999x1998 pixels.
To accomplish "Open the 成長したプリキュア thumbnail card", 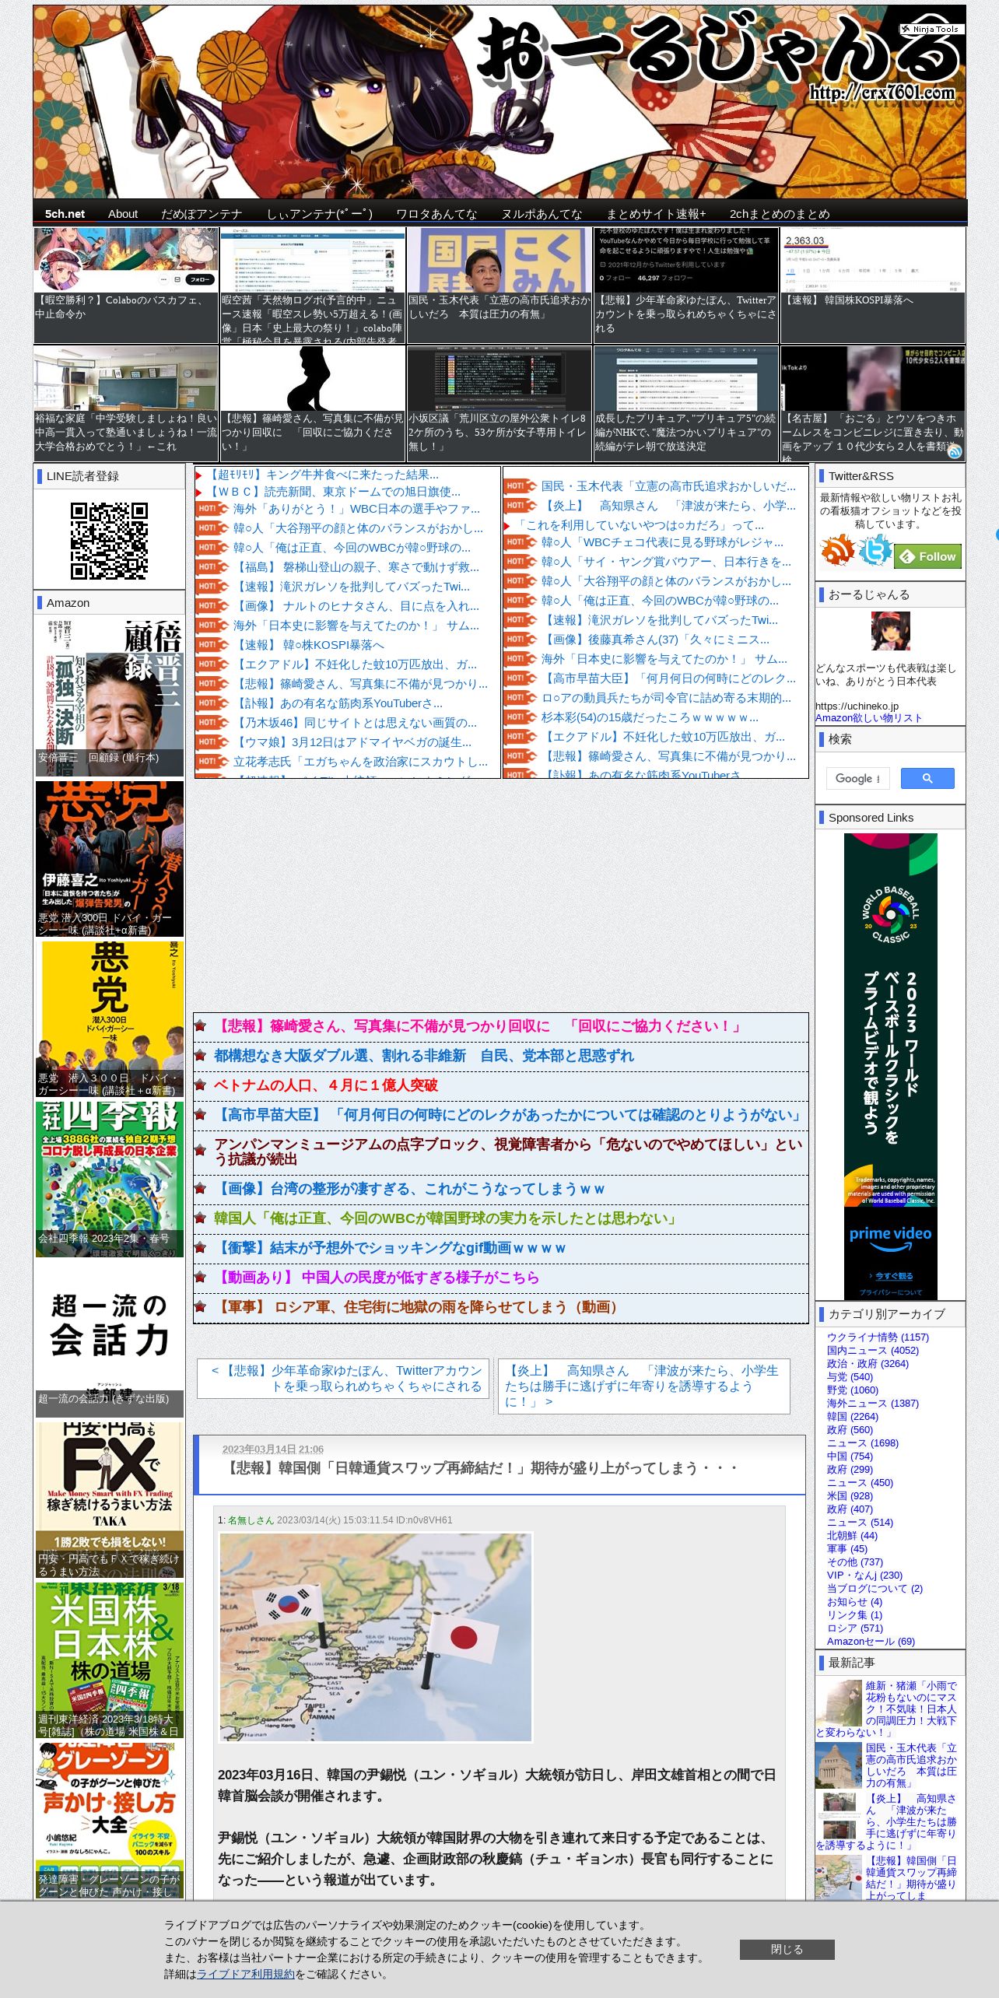I will pos(686,404).
